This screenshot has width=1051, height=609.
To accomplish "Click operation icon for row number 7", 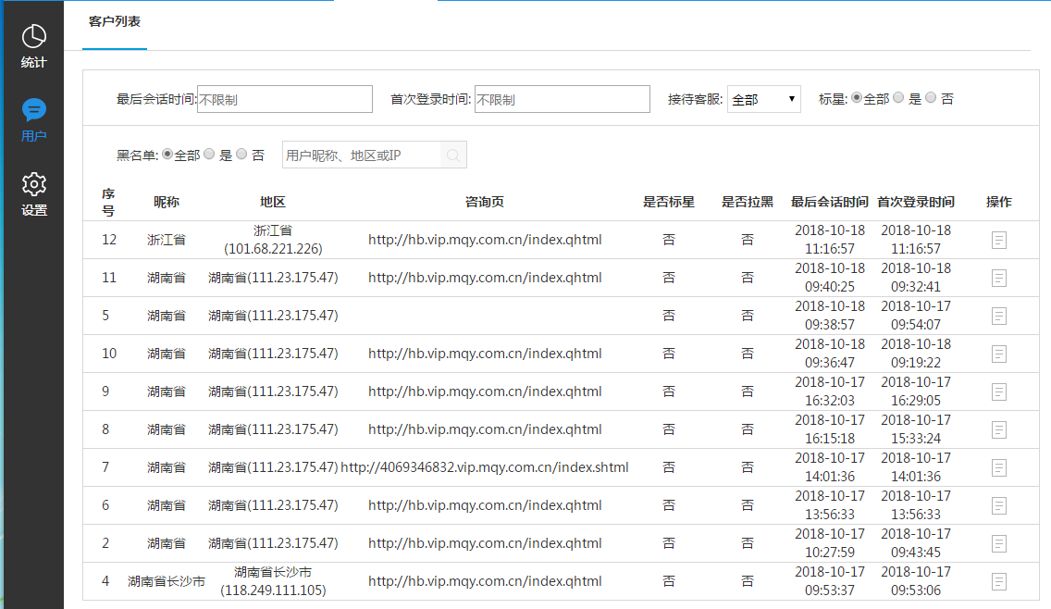I will tap(999, 467).
